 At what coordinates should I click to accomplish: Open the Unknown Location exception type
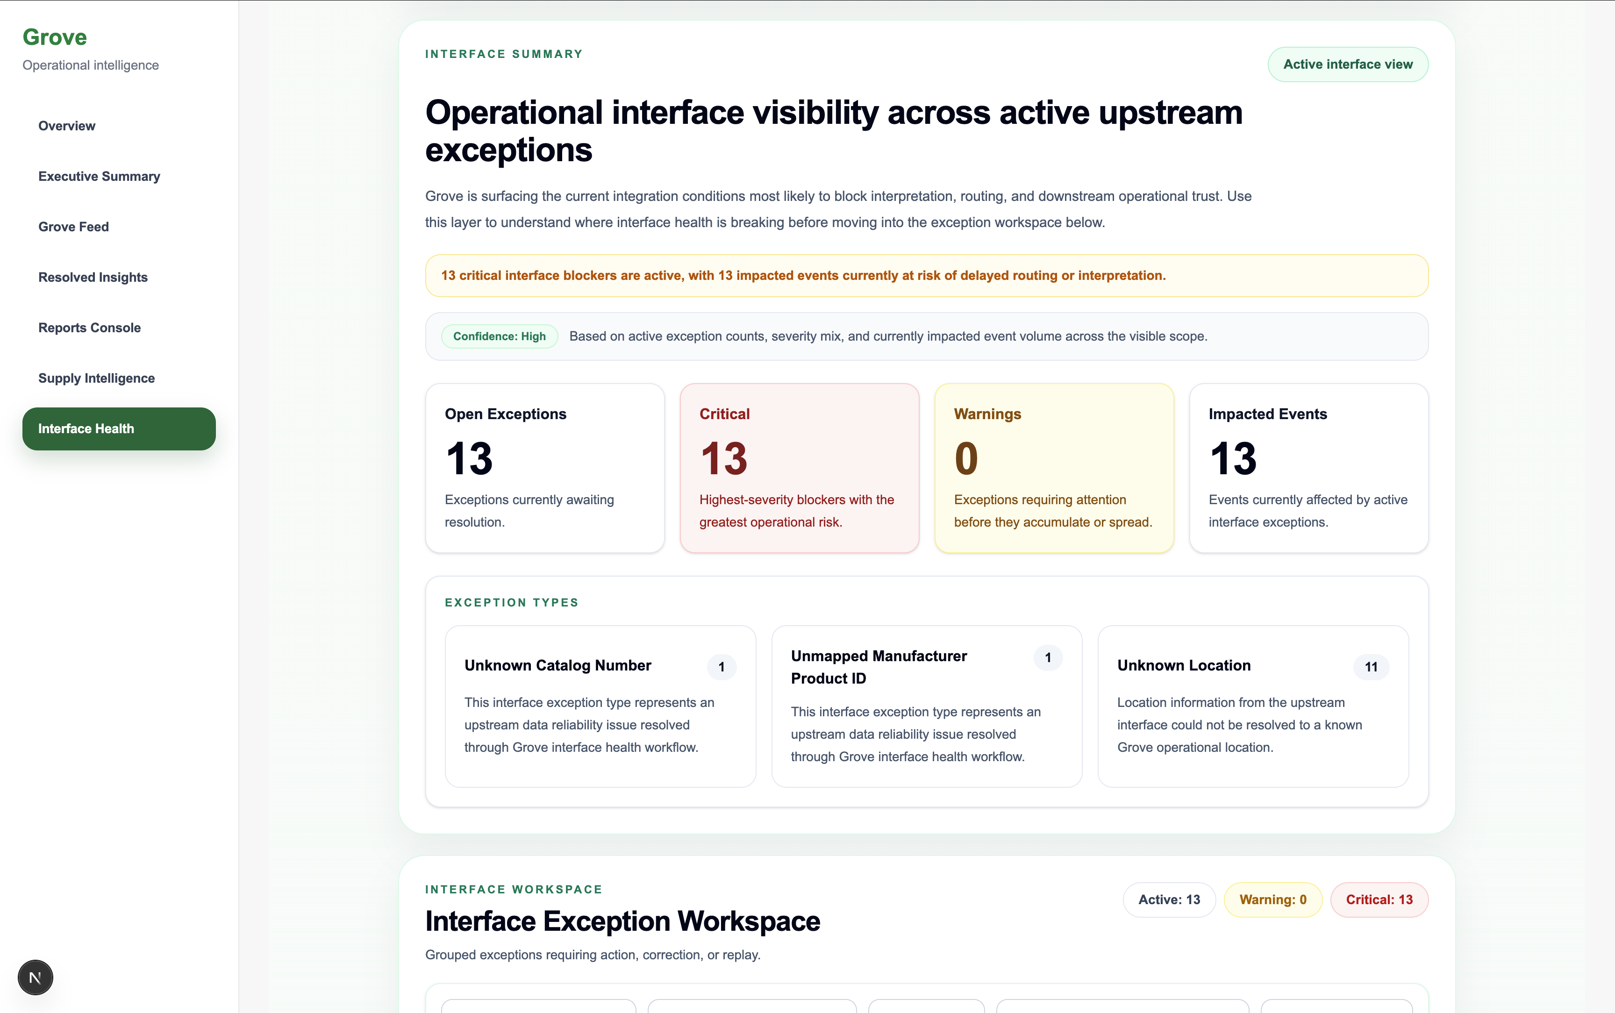coord(1253,706)
